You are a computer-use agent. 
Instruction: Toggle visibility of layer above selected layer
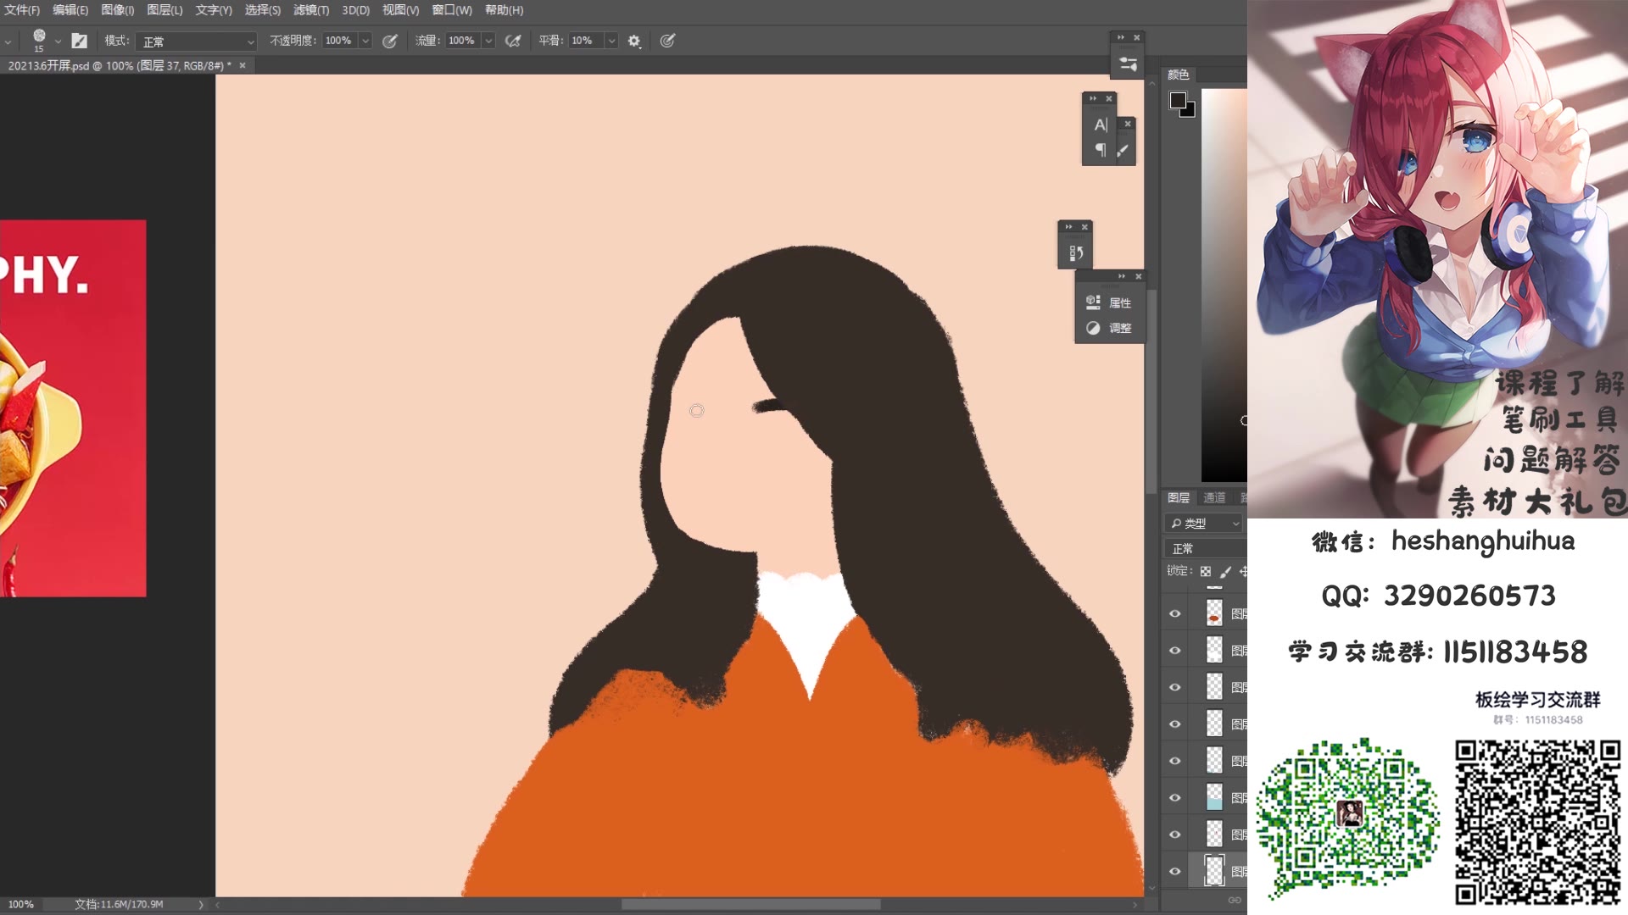[x=1175, y=835]
